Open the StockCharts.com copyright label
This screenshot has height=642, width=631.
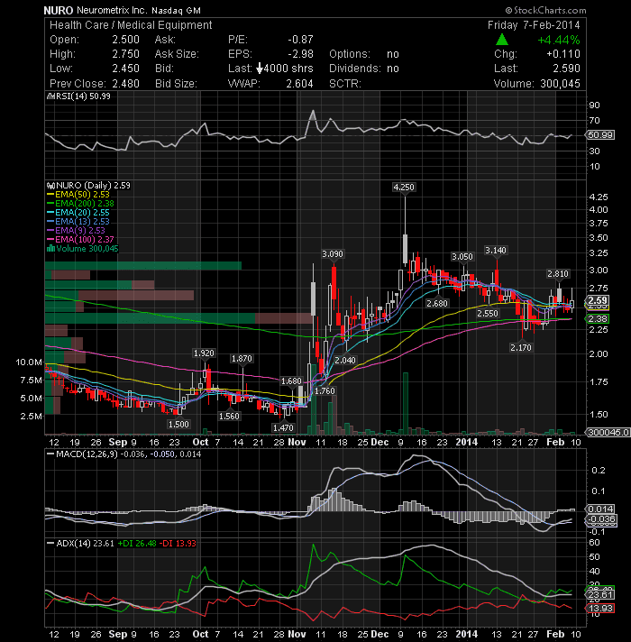546,10
